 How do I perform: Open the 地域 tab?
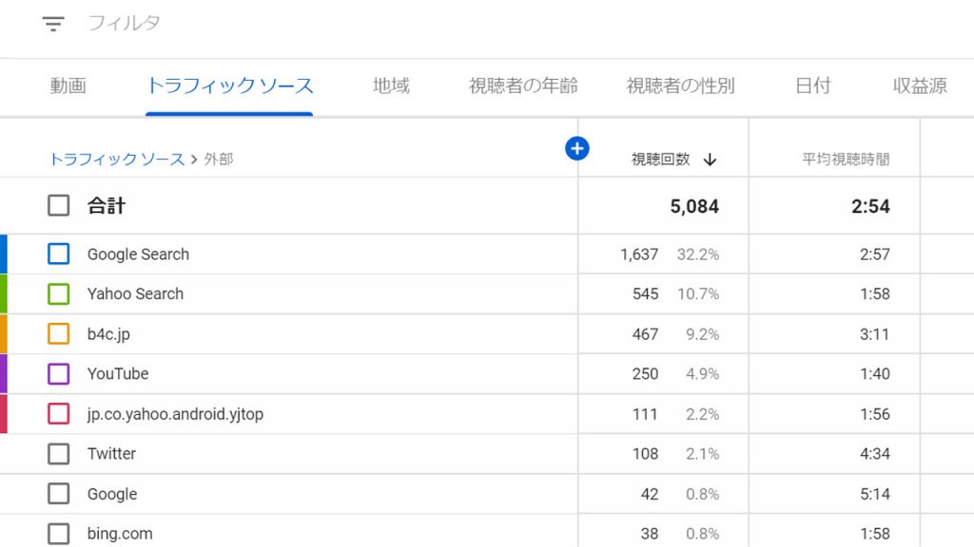(391, 85)
